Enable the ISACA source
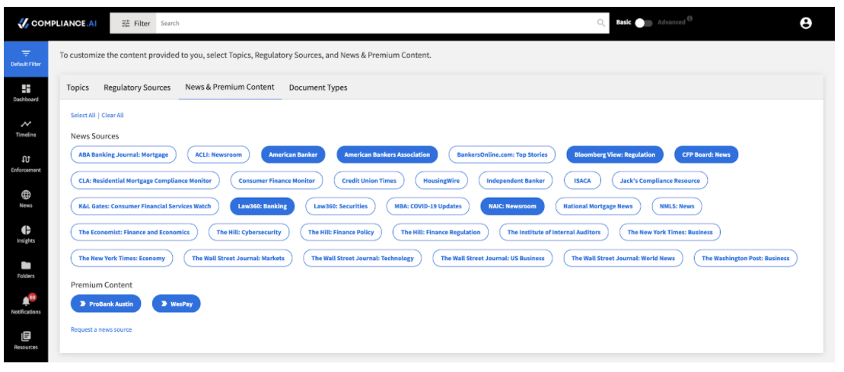This screenshot has width=844, height=372. [x=582, y=180]
